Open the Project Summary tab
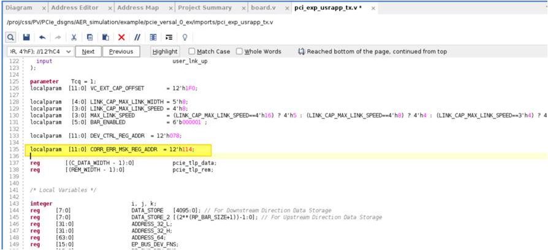The width and height of the screenshot is (548, 250). pos(204,8)
